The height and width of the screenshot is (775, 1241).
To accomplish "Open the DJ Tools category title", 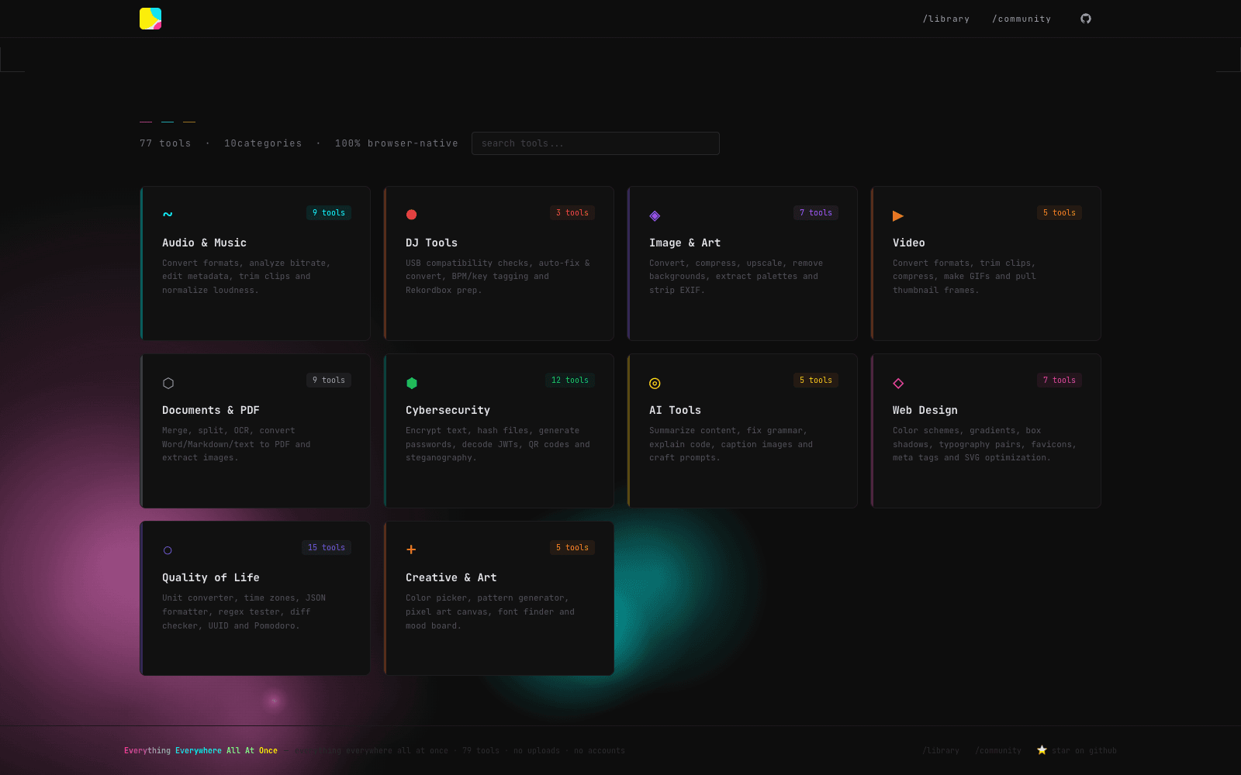I will coord(431,243).
